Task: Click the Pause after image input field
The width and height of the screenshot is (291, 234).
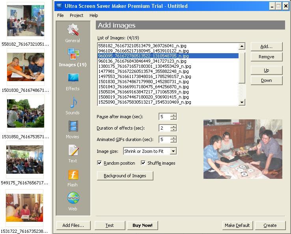Action: click(164, 117)
